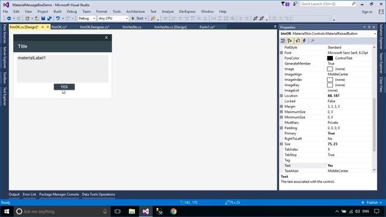Screen dimensions: 386x217
Task: Expand the Font property
Action: tap(282, 53)
